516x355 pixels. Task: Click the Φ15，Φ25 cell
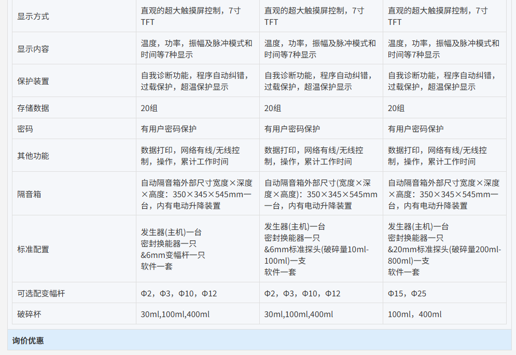tap(407, 293)
